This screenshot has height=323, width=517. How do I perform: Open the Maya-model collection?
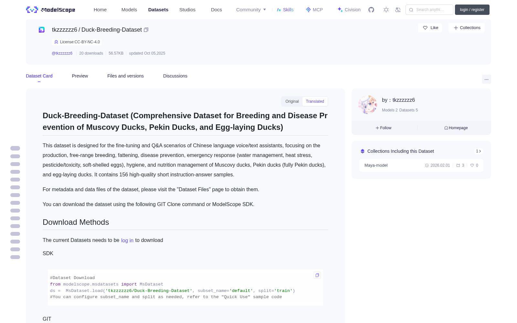[421, 165]
